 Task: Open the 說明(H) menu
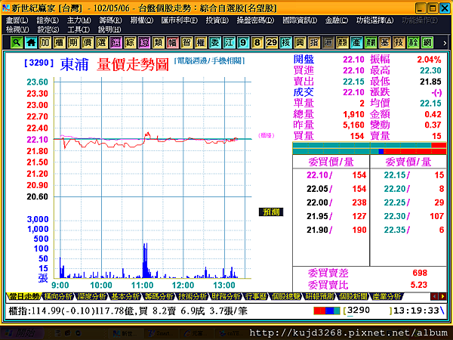point(109,29)
